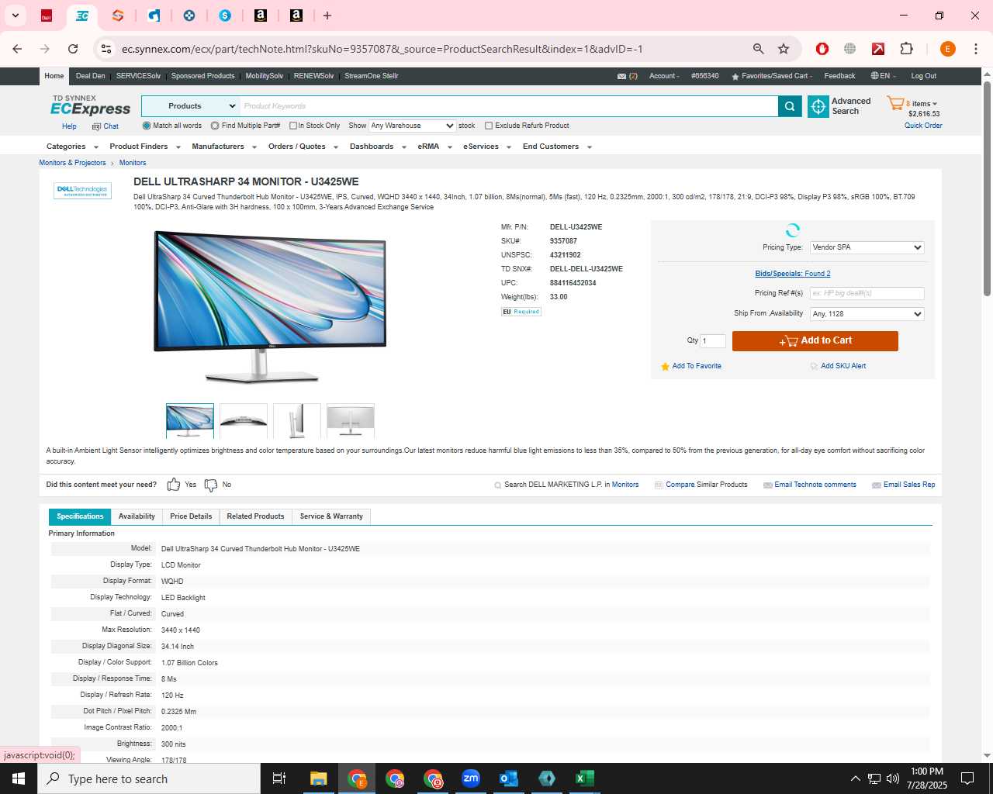Select the second monitor top-view thumbnail
This screenshot has height=794, width=993.
pyautogui.click(x=244, y=421)
